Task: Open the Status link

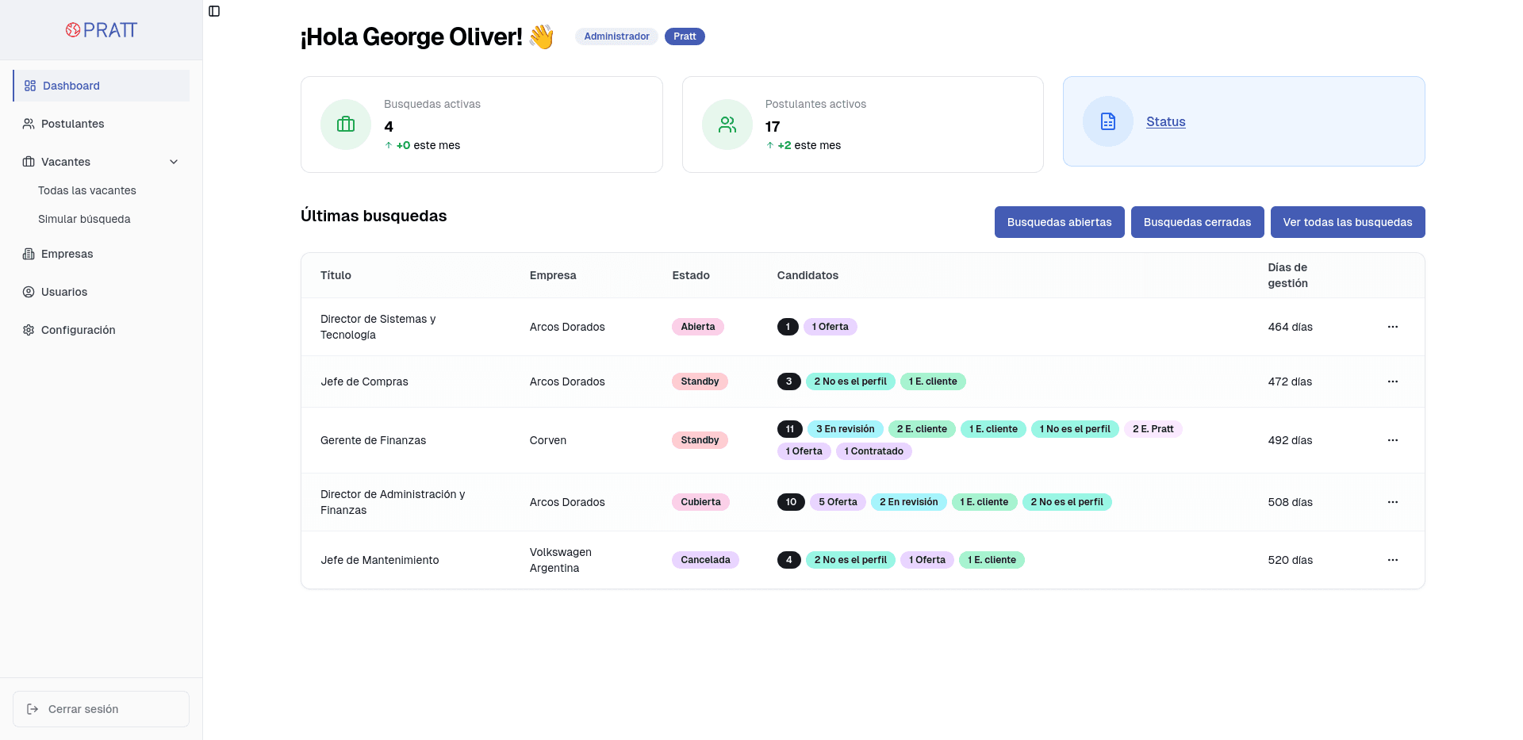Action: click(x=1165, y=121)
